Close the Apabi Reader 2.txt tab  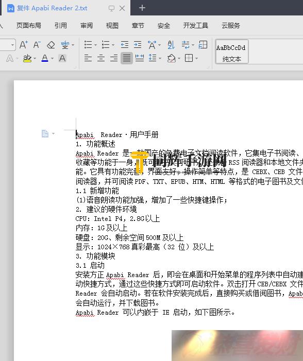coord(122,9)
